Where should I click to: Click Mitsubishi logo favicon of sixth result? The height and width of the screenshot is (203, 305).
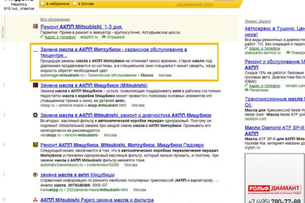point(36,199)
